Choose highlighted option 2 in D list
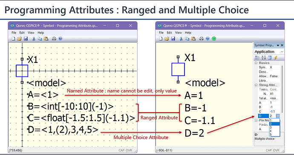The width and height of the screenshot is (294, 155). click(x=274, y=124)
